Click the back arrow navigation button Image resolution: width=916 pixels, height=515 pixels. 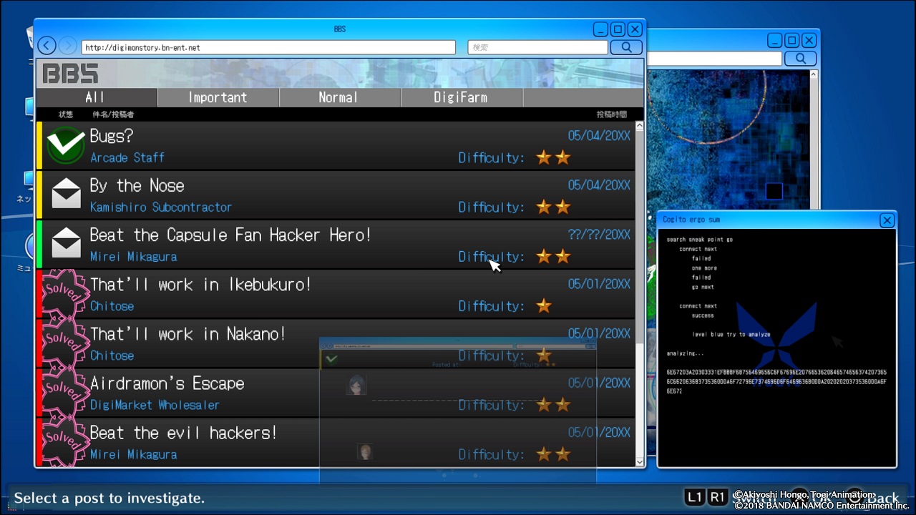[47, 46]
